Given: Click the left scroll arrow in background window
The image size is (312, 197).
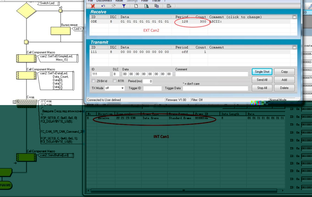Looking at the screenshot, I should [88, 190].
